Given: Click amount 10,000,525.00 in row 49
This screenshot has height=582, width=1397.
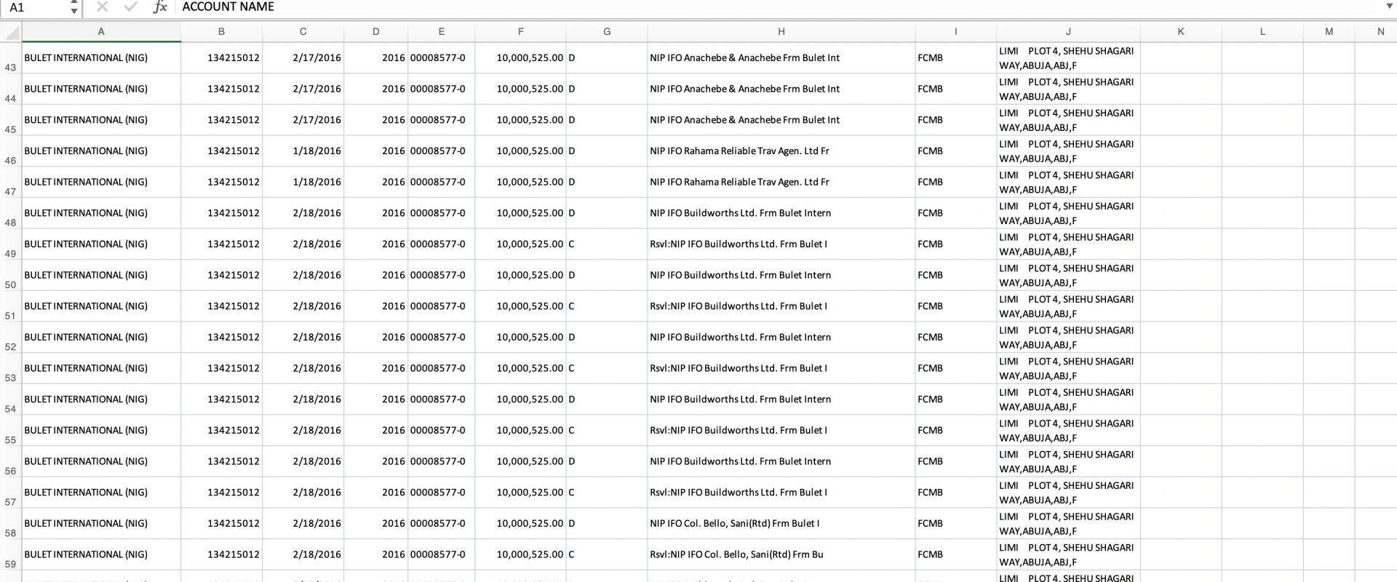Looking at the screenshot, I should (x=530, y=244).
